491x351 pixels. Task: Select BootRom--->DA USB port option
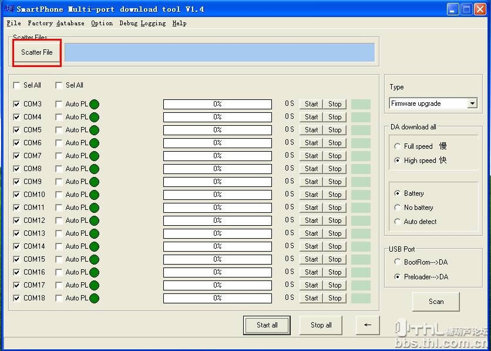pyautogui.click(x=398, y=262)
